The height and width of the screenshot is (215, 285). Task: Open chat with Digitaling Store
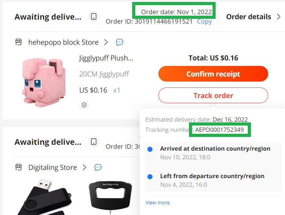point(98,167)
